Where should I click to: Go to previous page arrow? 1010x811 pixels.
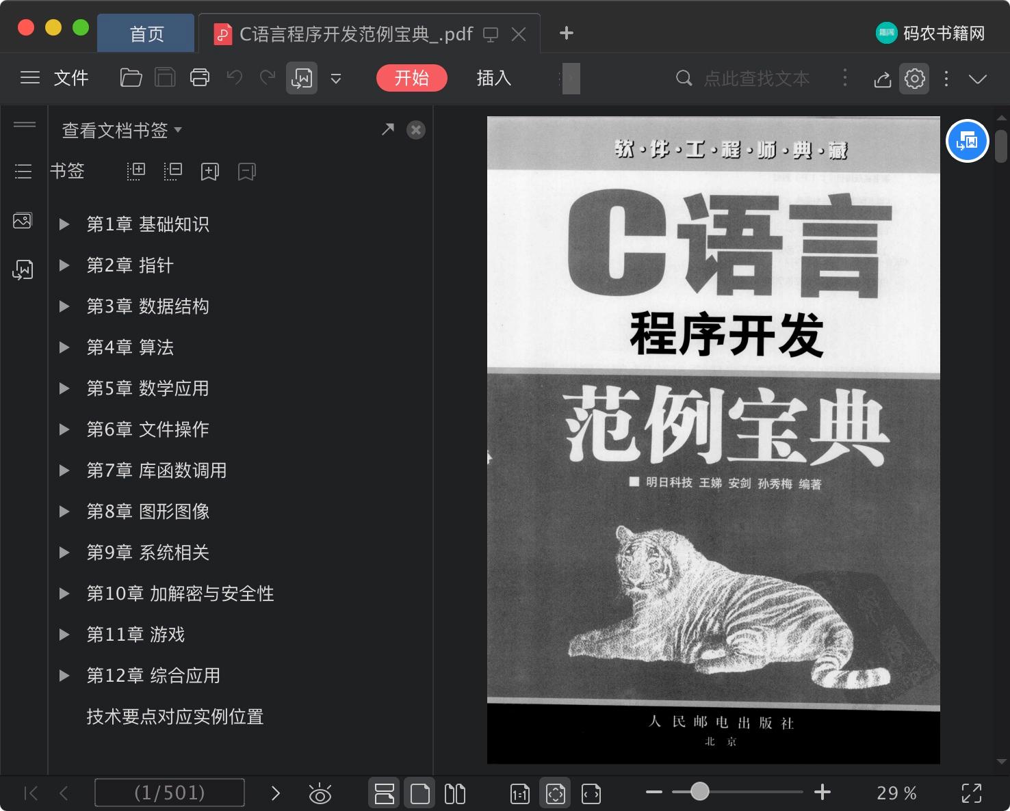point(64,793)
